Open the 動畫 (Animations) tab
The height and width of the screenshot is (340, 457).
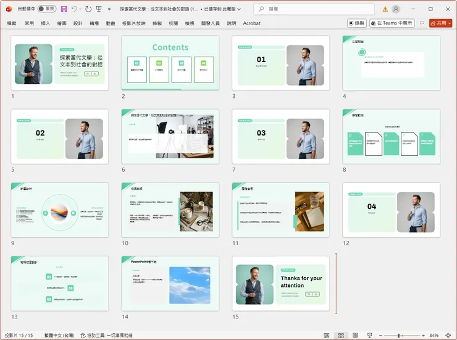111,23
